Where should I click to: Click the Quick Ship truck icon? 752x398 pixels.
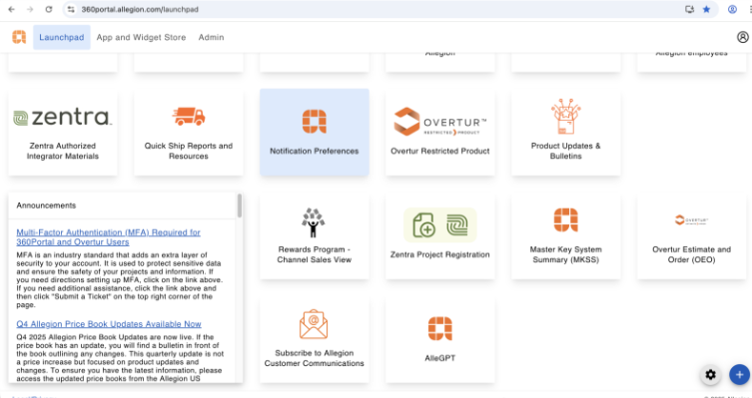point(189,117)
